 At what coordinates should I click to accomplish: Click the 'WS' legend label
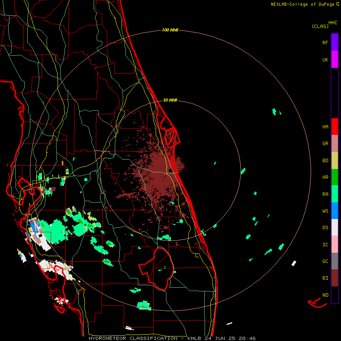[325, 211]
